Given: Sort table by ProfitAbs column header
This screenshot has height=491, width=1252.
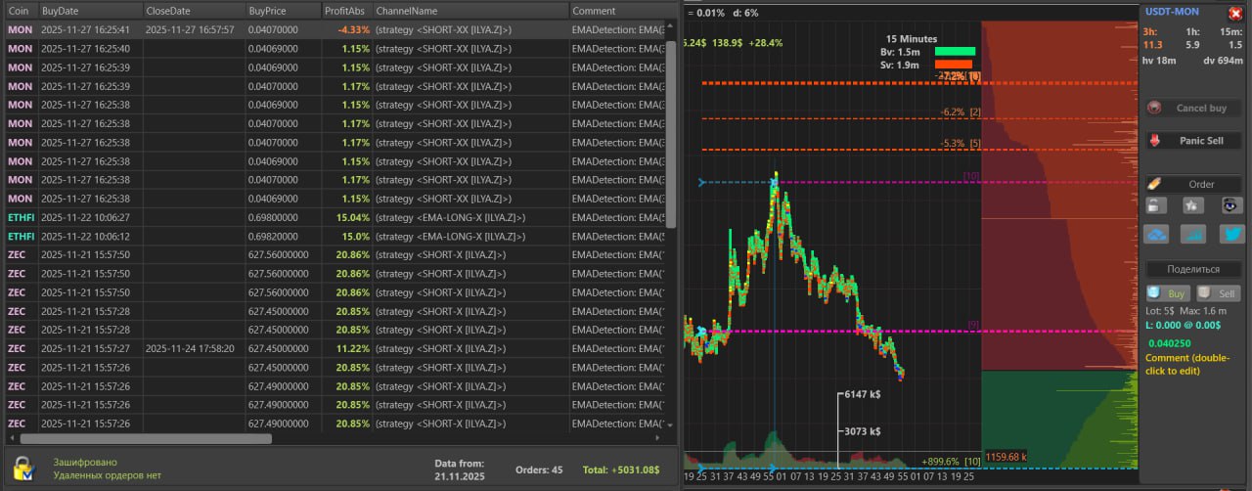Looking at the screenshot, I should pyautogui.click(x=347, y=11).
